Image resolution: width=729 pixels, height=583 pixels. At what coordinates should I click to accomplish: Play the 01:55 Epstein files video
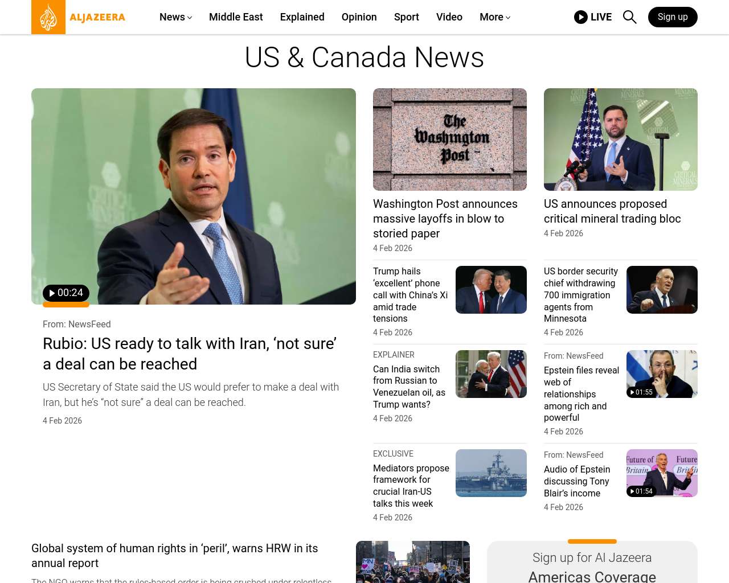[641, 392]
